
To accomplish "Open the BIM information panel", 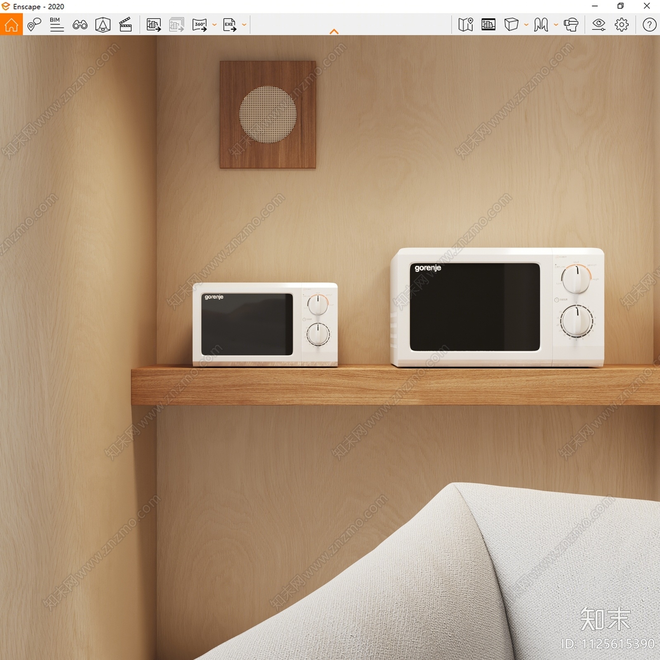I will (57, 24).
